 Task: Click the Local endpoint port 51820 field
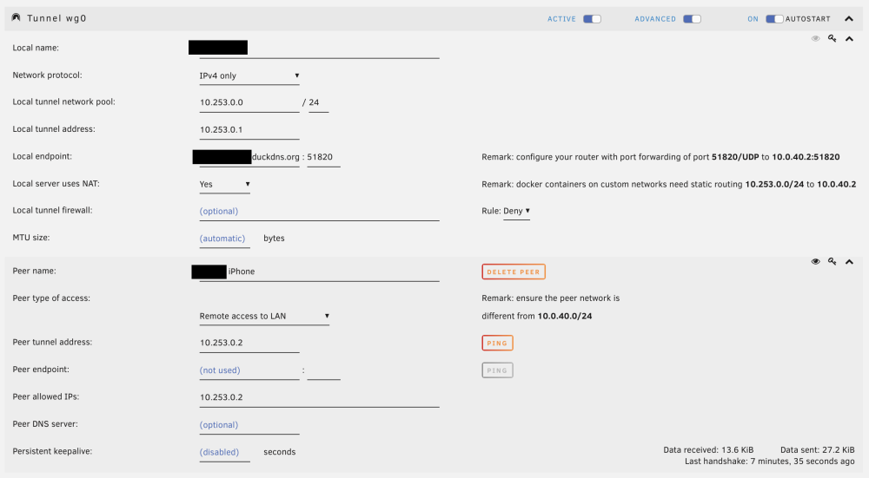coord(323,157)
